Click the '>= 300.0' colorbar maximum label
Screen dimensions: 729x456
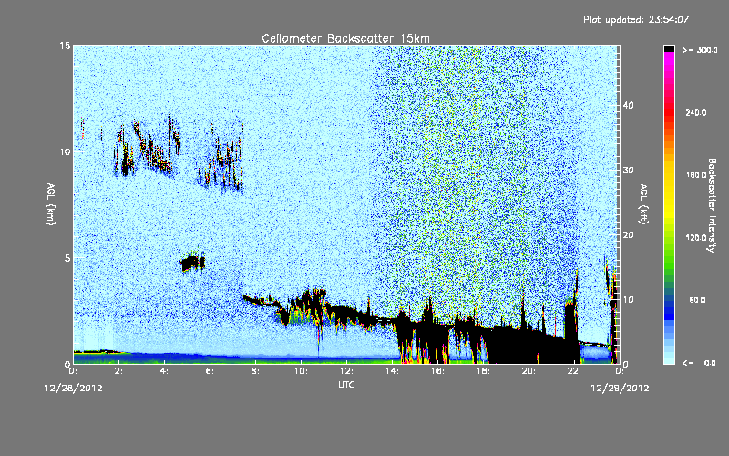tap(700, 50)
